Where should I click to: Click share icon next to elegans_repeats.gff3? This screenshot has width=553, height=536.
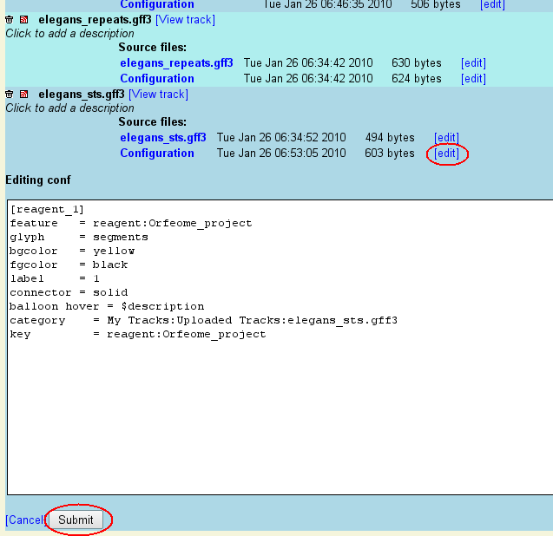(x=23, y=19)
